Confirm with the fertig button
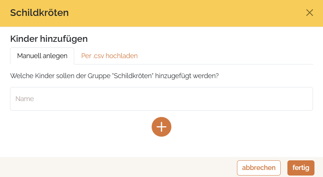The width and height of the screenshot is (323, 177). point(301,168)
